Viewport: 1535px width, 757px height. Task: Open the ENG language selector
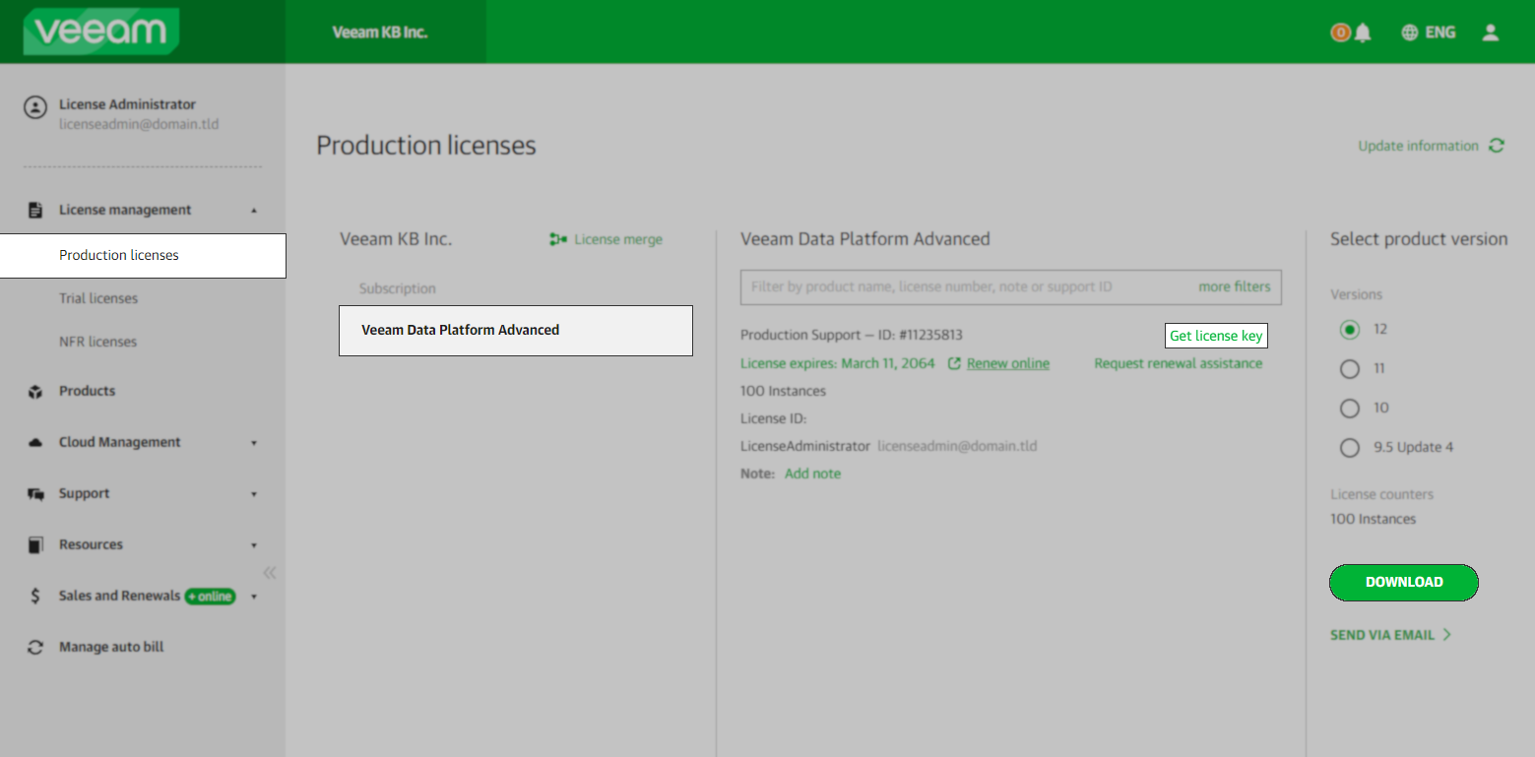(x=1428, y=32)
